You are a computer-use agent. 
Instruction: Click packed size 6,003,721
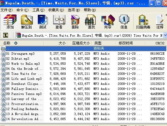[x=82, y=94]
